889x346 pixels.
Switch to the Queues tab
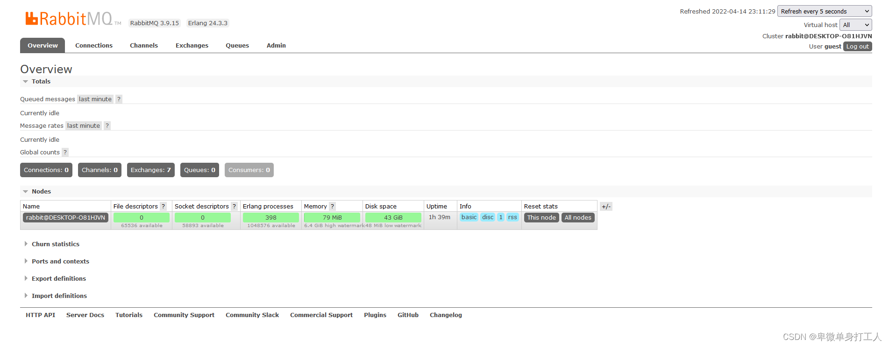click(x=237, y=45)
